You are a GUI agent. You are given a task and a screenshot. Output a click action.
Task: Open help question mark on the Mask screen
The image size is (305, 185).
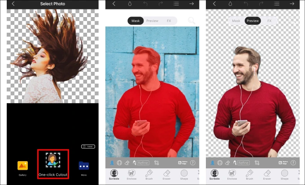coord(192,163)
